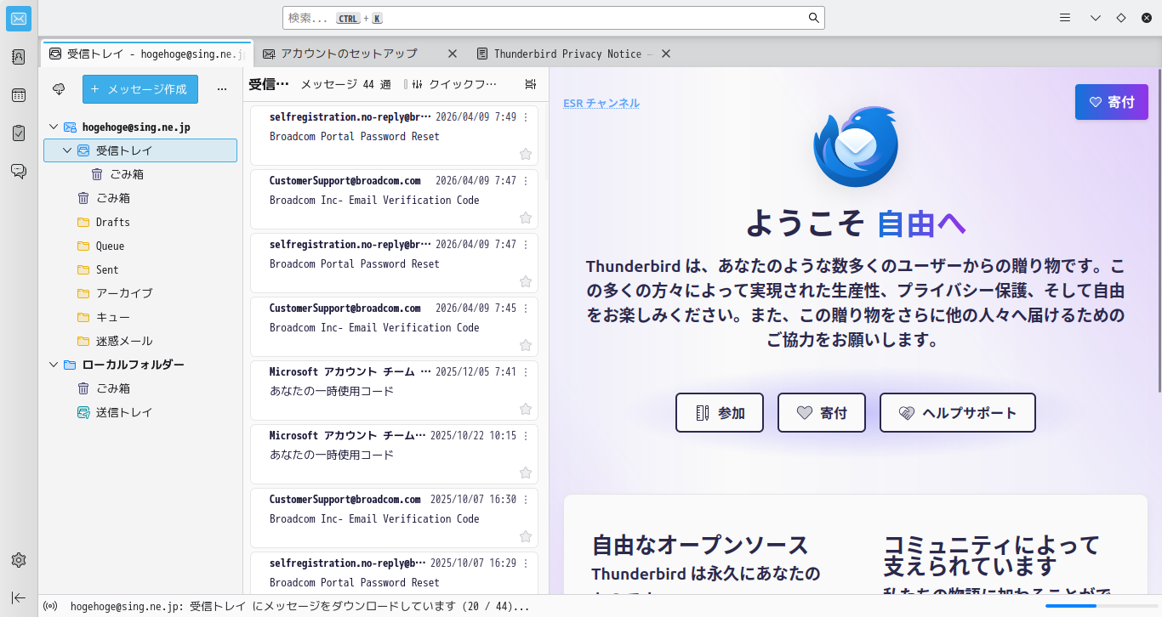Star the 7:49 Broadcom Portal Password Reset message
This screenshot has height=617, width=1162.
pos(526,154)
